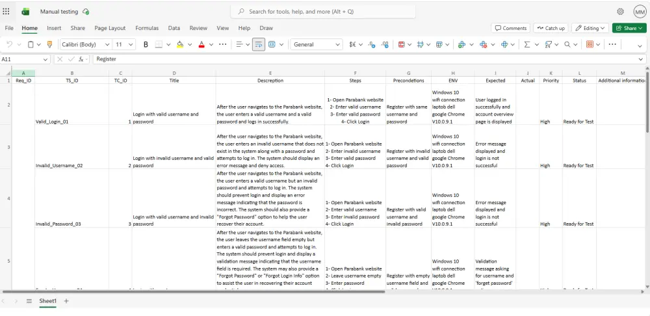This screenshot has height=316, width=650.
Task: Click the Sort & Filter funnel icon
Action: pyautogui.click(x=548, y=44)
